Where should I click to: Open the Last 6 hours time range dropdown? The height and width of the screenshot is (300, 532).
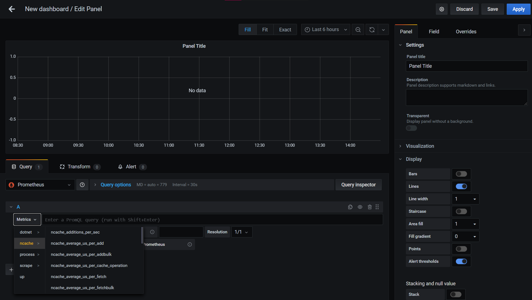[x=326, y=30]
